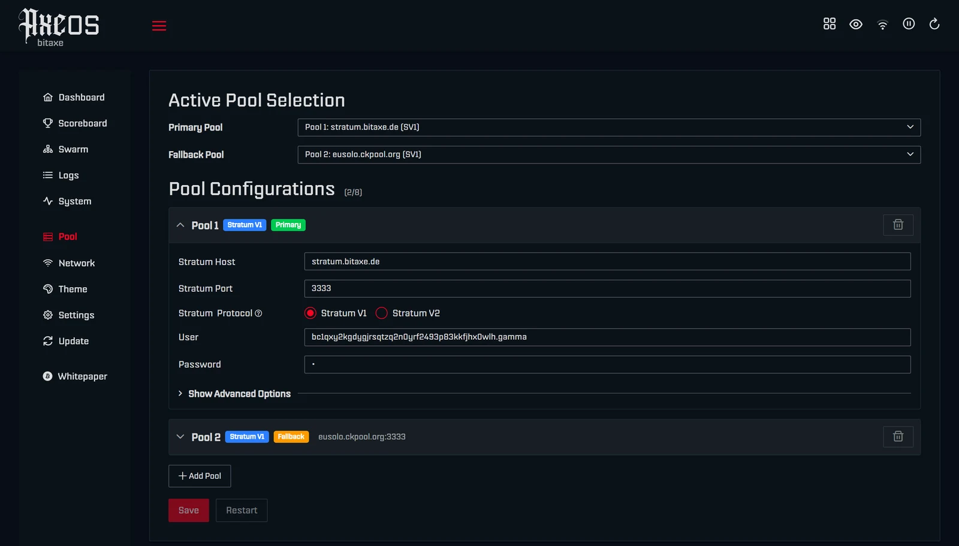959x546 pixels.
Task: Click the orange Fallback badge
Action: (x=291, y=436)
